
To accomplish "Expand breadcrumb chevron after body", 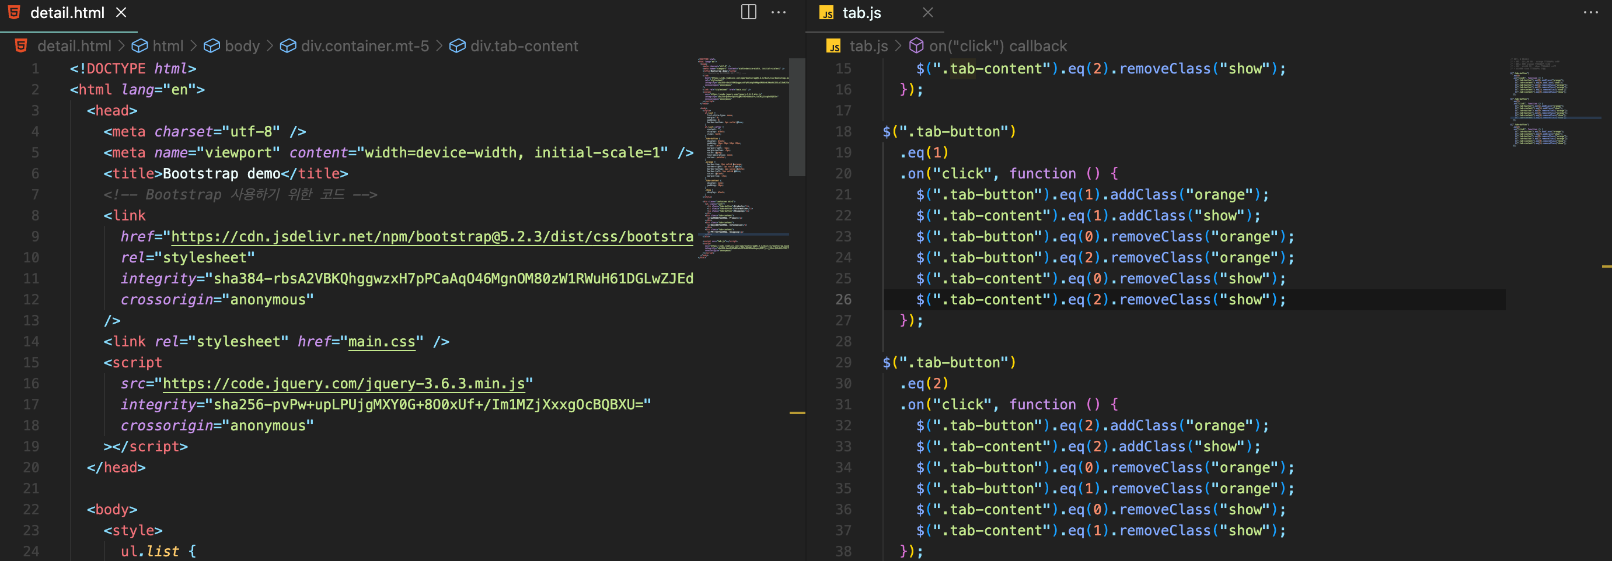I will click(270, 45).
